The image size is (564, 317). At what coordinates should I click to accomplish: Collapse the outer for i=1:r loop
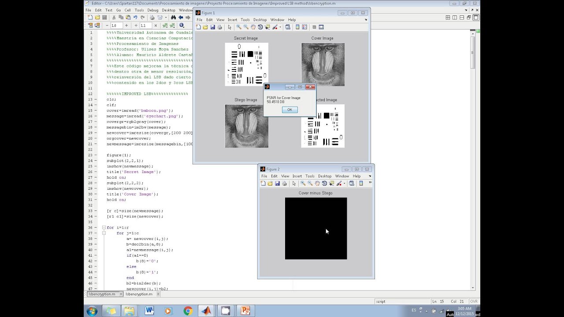coord(104,228)
